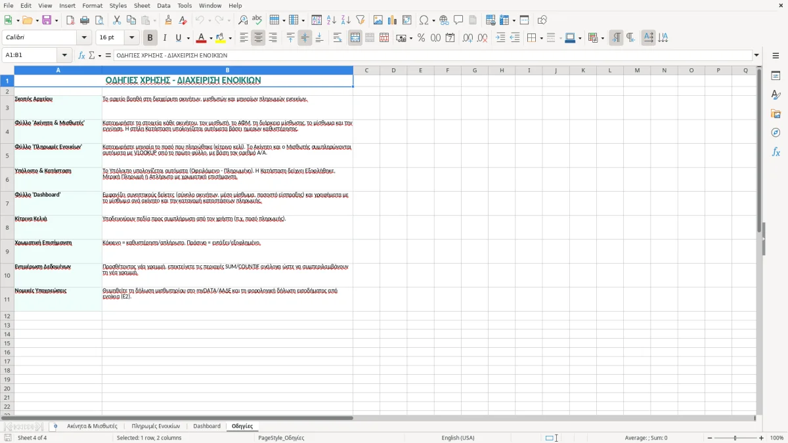788x443 pixels.
Task: Apply the yellow Background Color swatch
Action: (x=221, y=38)
